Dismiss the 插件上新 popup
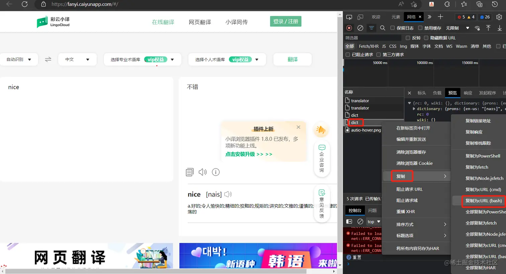506x274 pixels. tap(299, 127)
